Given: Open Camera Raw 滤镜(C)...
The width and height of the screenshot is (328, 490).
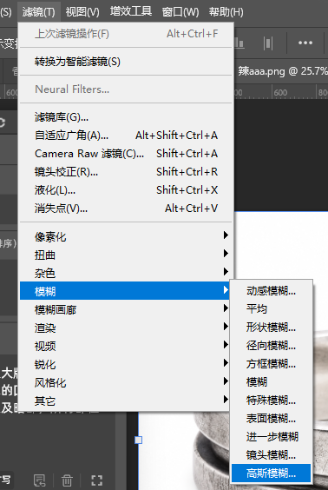Looking at the screenshot, I should tap(126, 154).
